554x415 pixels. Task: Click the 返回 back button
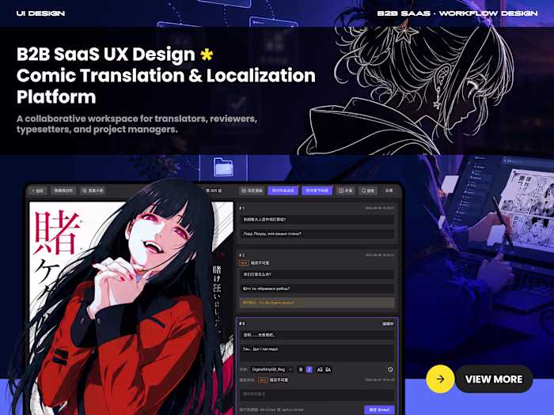pyautogui.click(x=37, y=191)
